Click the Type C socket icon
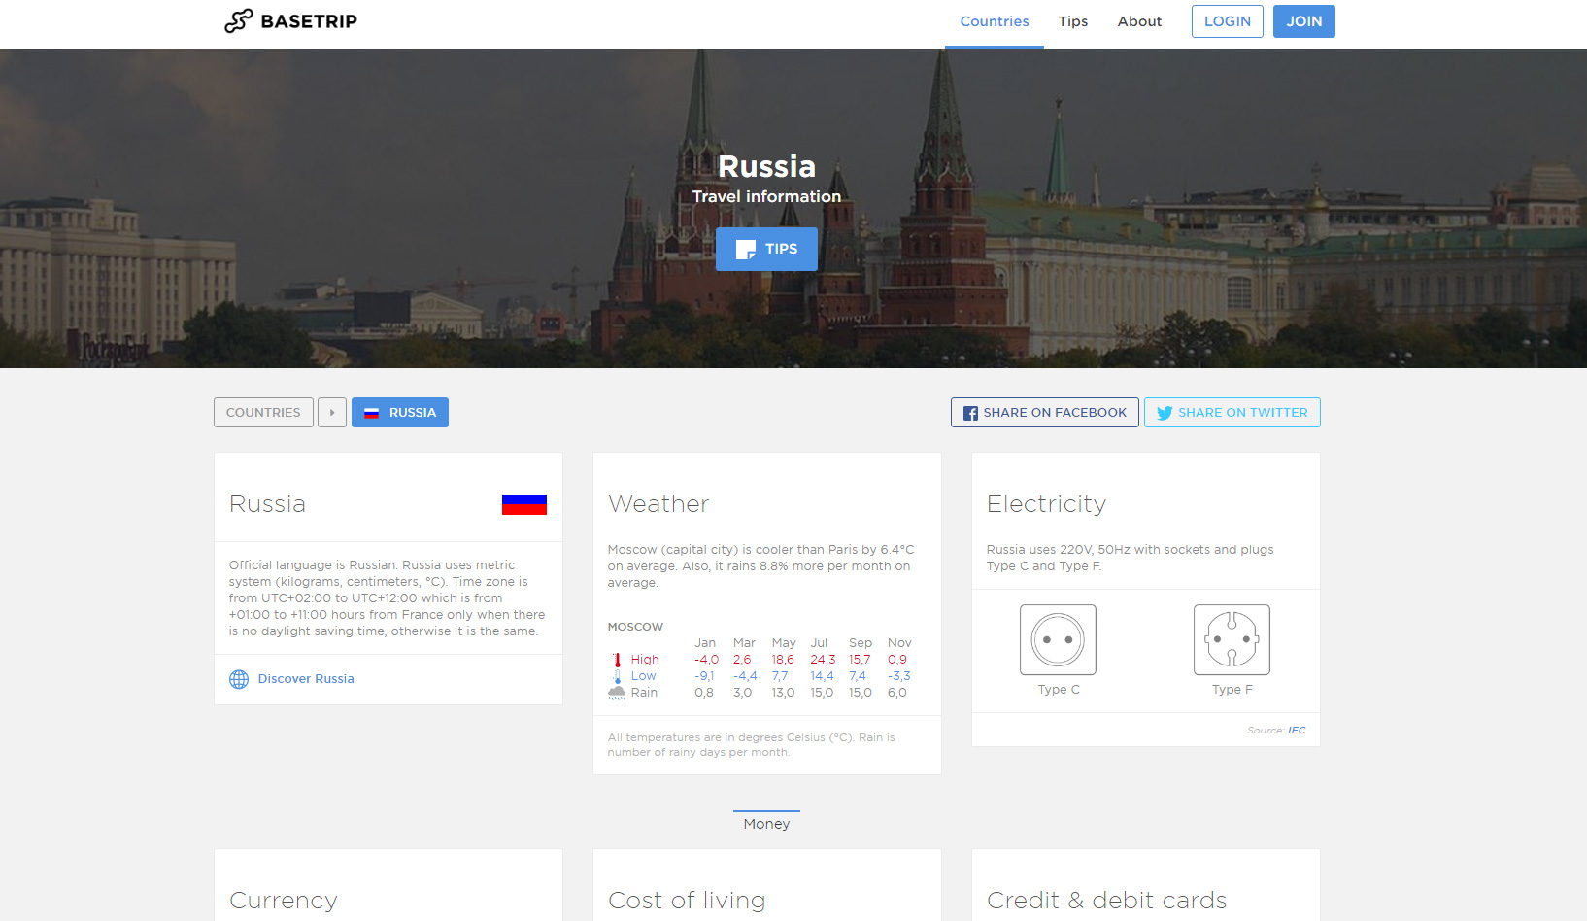This screenshot has height=921, width=1587. [1058, 639]
